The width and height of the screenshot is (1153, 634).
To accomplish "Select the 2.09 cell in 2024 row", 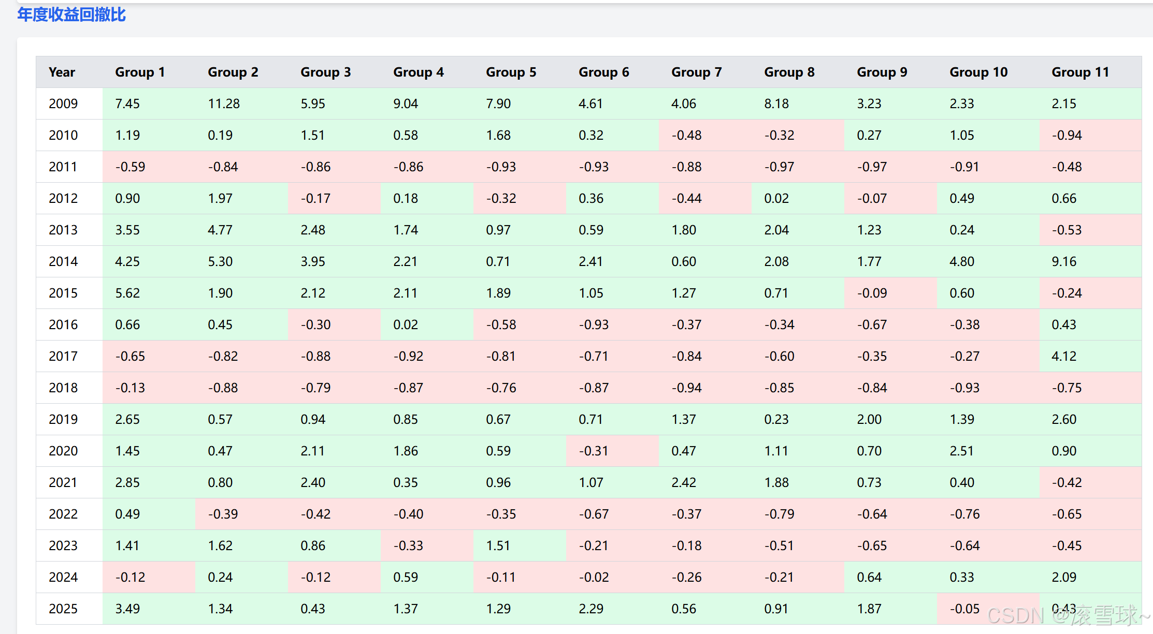I will [x=1064, y=577].
